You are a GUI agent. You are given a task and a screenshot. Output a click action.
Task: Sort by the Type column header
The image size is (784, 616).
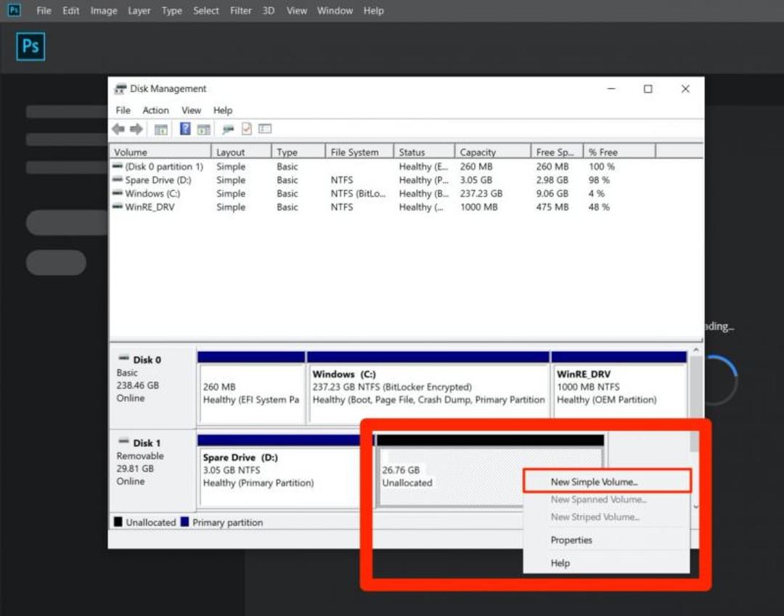click(298, 152)
